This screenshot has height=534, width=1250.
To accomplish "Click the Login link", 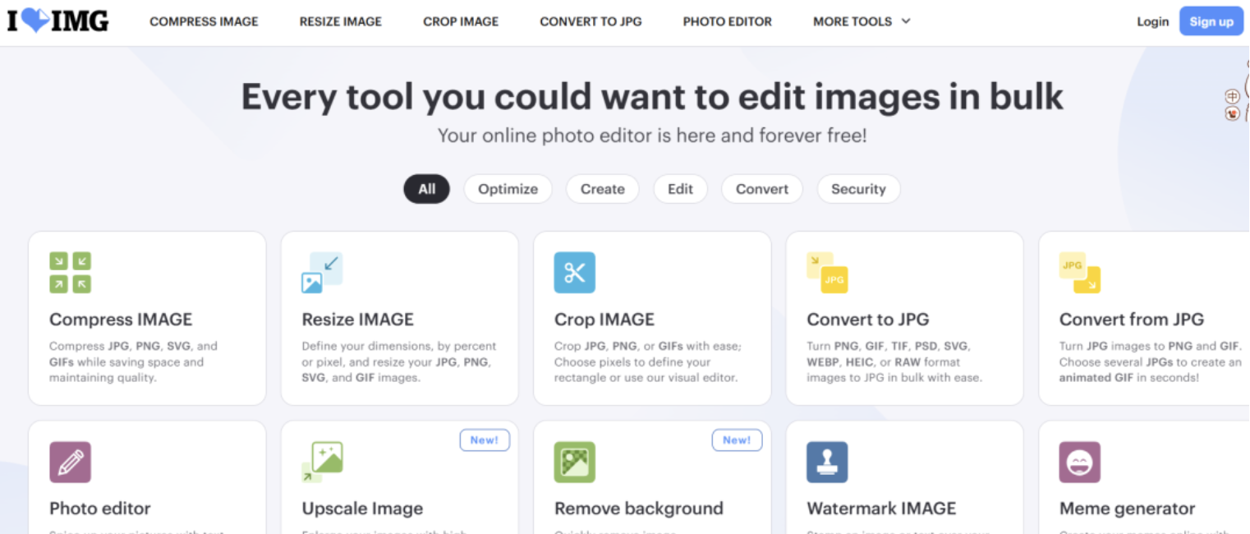I will 1152,21.
